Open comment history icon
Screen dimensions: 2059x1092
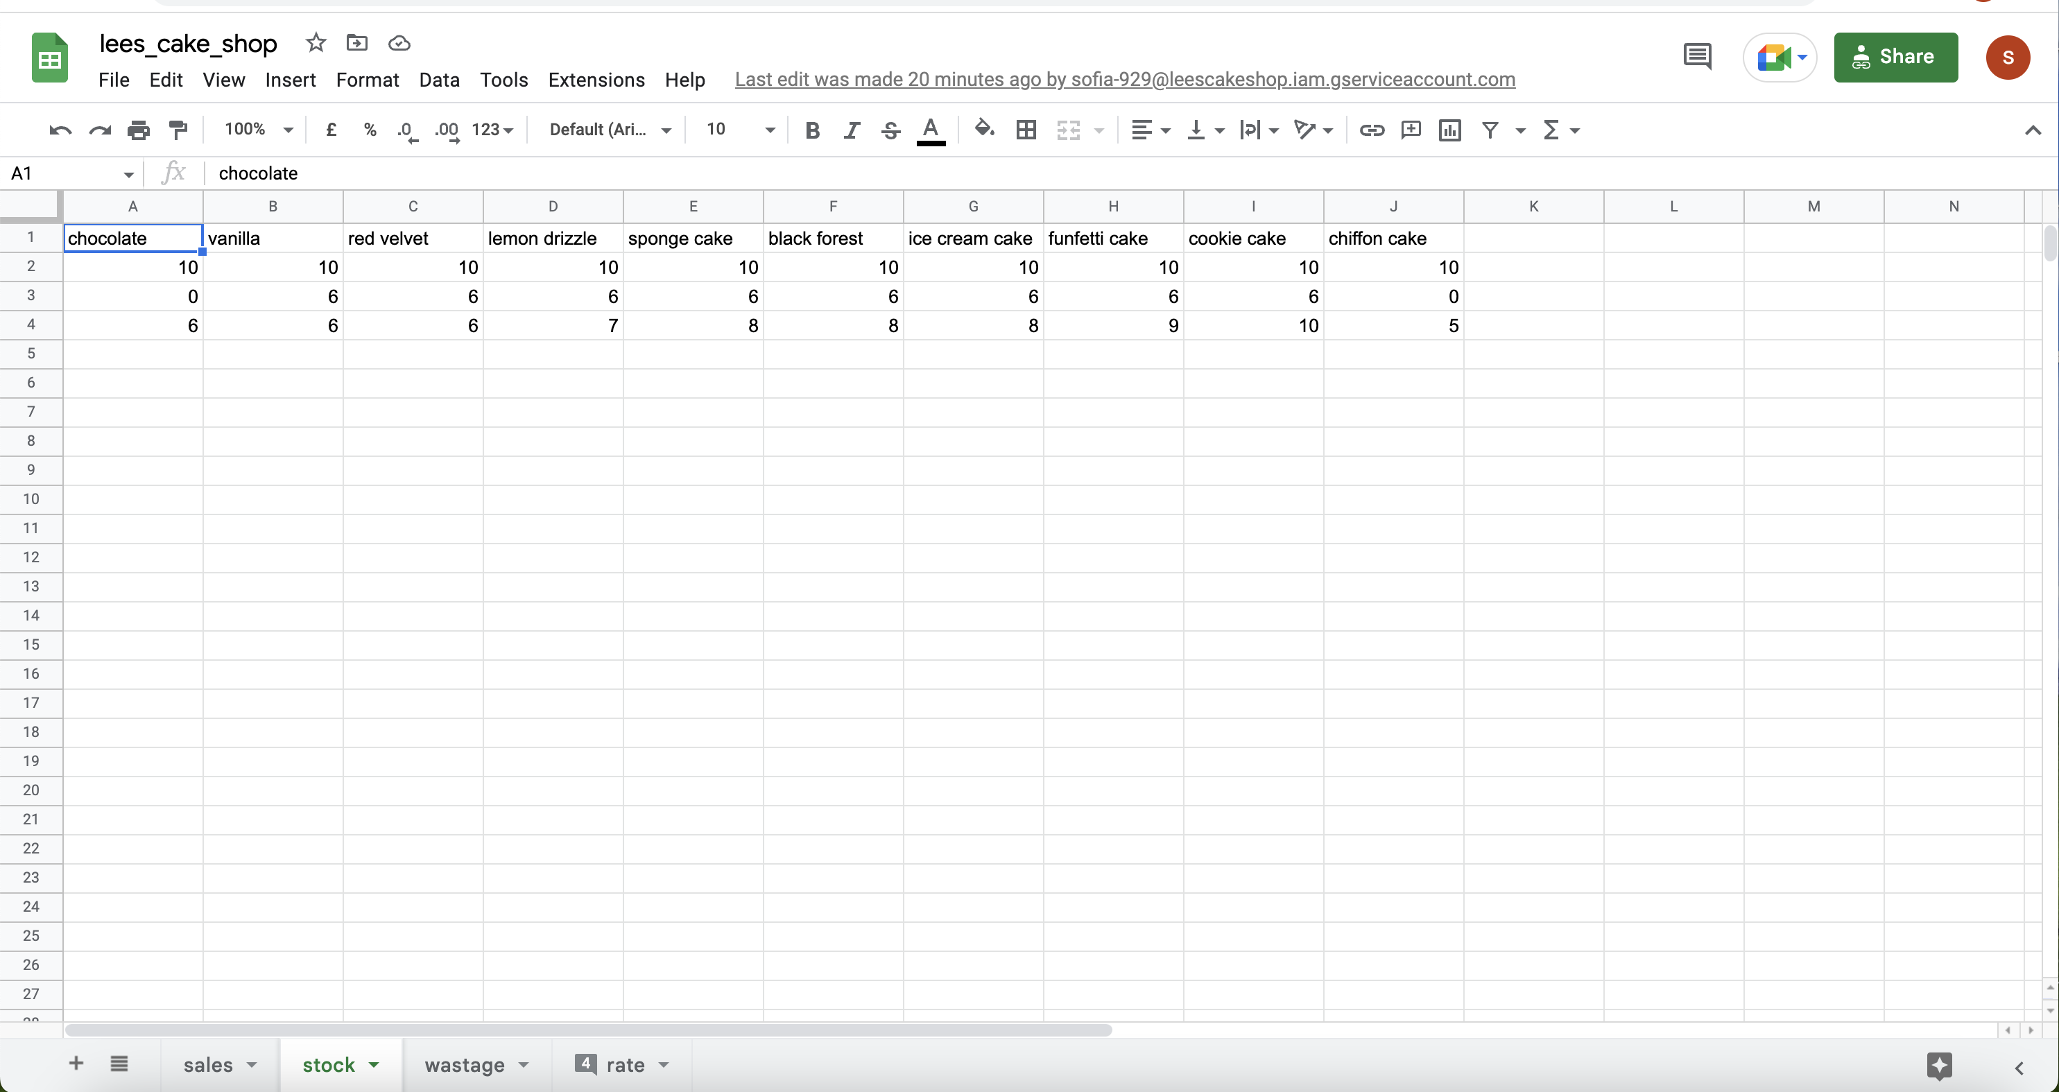click(1697, 57)
